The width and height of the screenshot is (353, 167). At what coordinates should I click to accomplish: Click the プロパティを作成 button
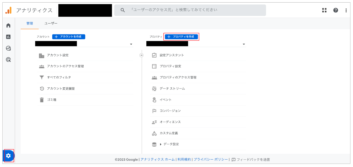click(x=182, y=37)
